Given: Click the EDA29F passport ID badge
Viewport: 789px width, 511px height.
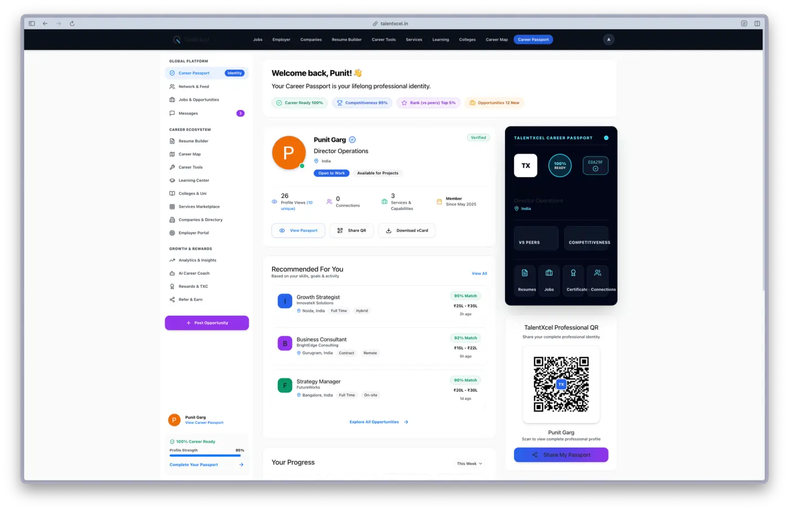Looking at the screenshot, I should 595,165.
